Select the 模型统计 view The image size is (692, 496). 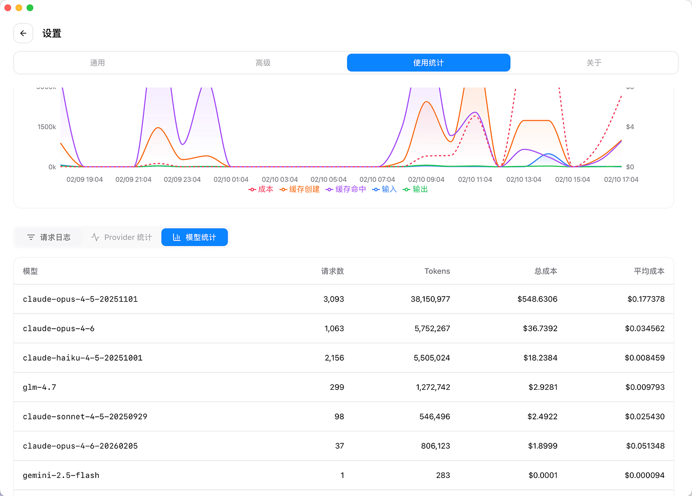[x=195, y=237]
